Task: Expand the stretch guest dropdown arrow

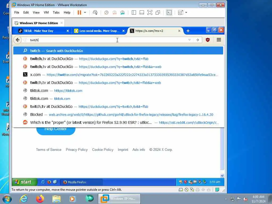Action: (x=186, y=12)
